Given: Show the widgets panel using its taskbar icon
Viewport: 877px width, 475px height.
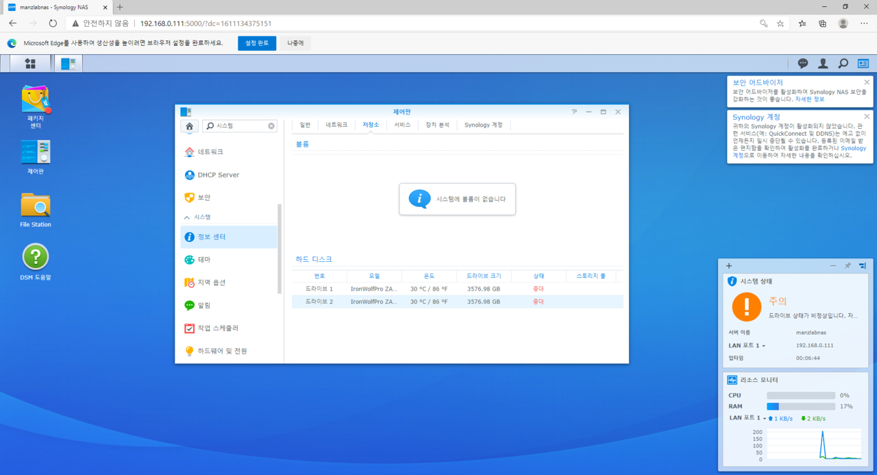Looking at the screenshot, I should point(863,63).
